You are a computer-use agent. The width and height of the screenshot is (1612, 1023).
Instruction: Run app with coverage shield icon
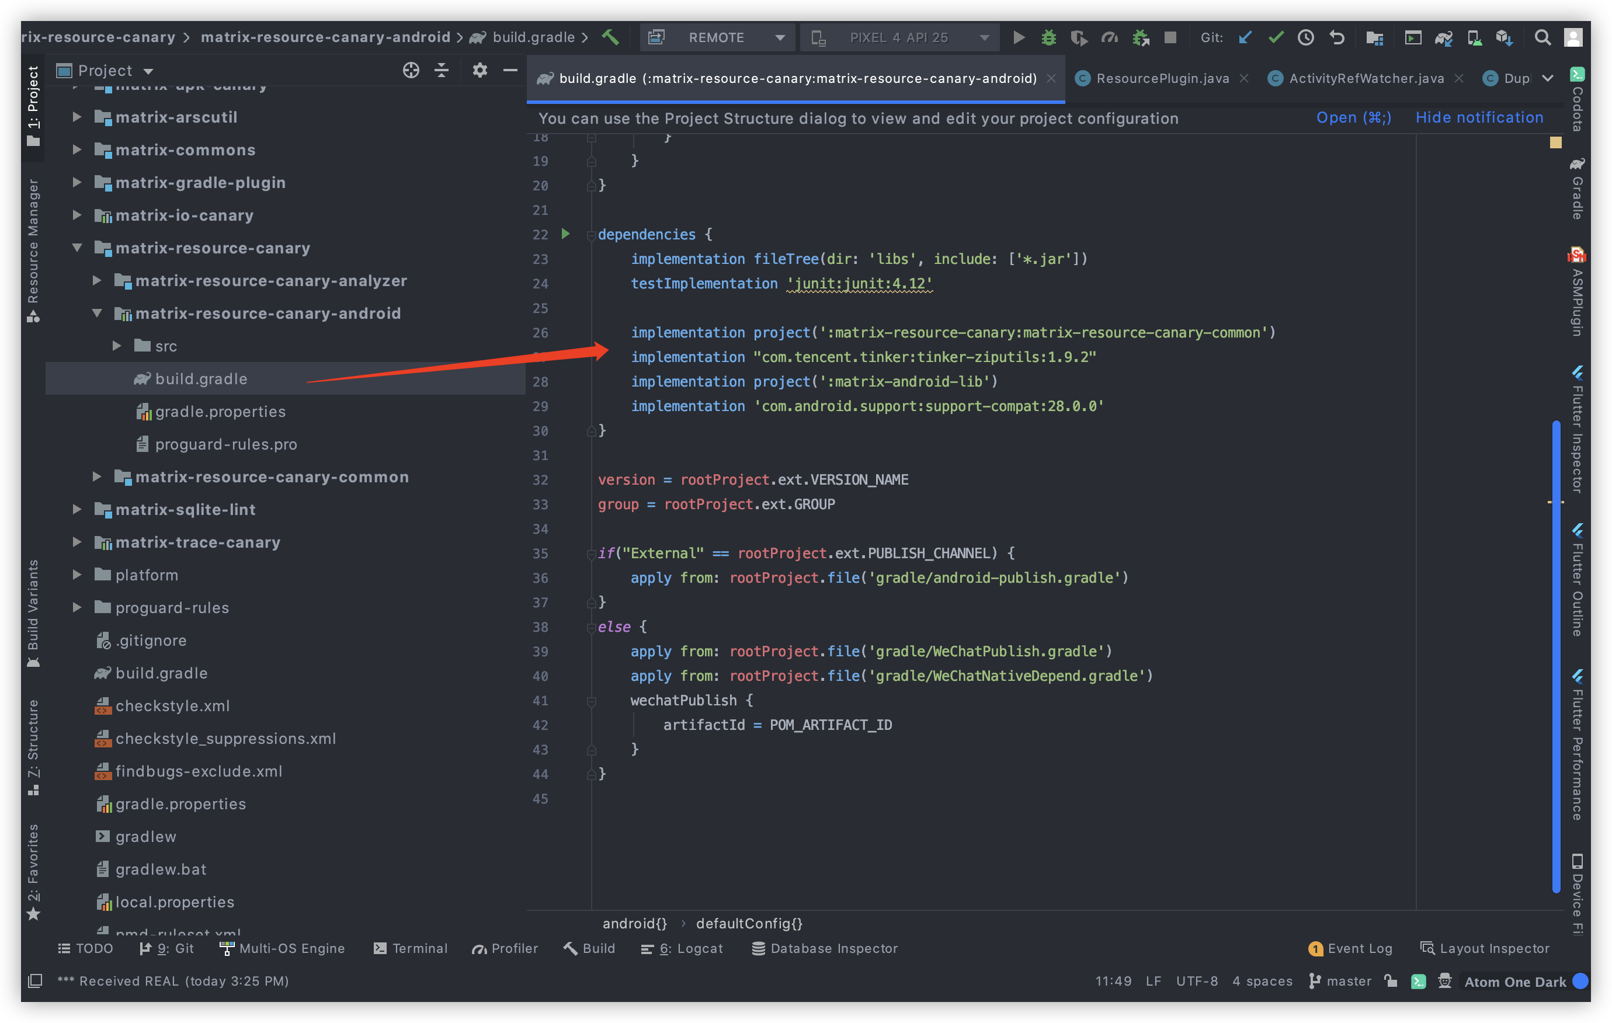(x=1079, y=37)
